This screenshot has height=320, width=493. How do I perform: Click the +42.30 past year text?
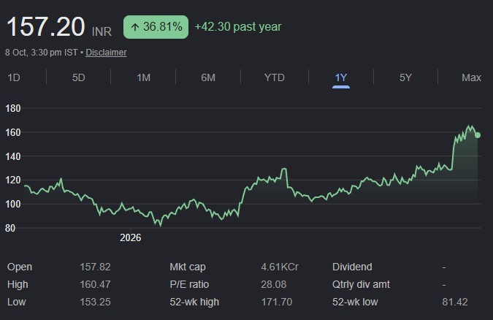point(238,27)
